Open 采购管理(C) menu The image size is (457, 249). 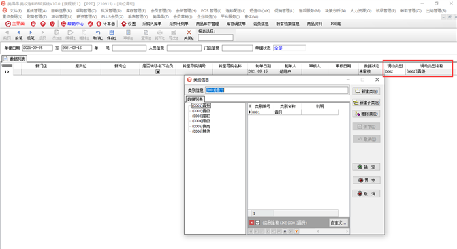pyautogui.click(x=86, y=10)
